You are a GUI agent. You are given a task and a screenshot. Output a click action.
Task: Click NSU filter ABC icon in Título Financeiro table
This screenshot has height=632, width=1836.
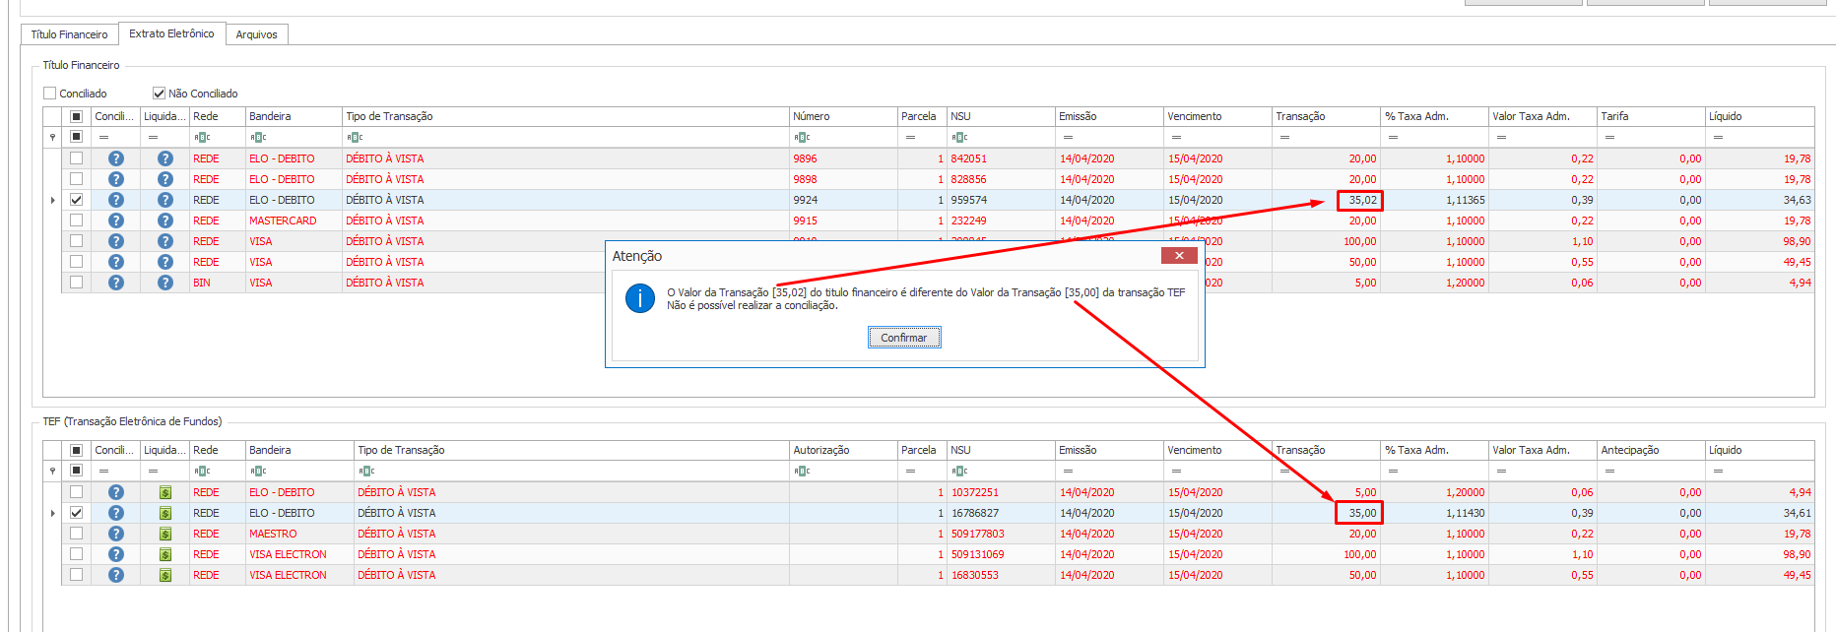(959, 138)
